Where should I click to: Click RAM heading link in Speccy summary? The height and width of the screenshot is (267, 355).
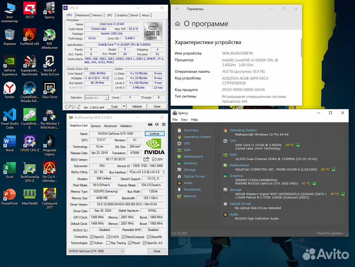click(x=233, y=155)
